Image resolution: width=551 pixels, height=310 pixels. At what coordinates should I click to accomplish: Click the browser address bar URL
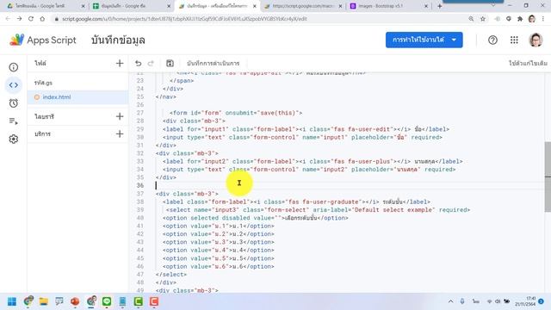pos(184,19)
